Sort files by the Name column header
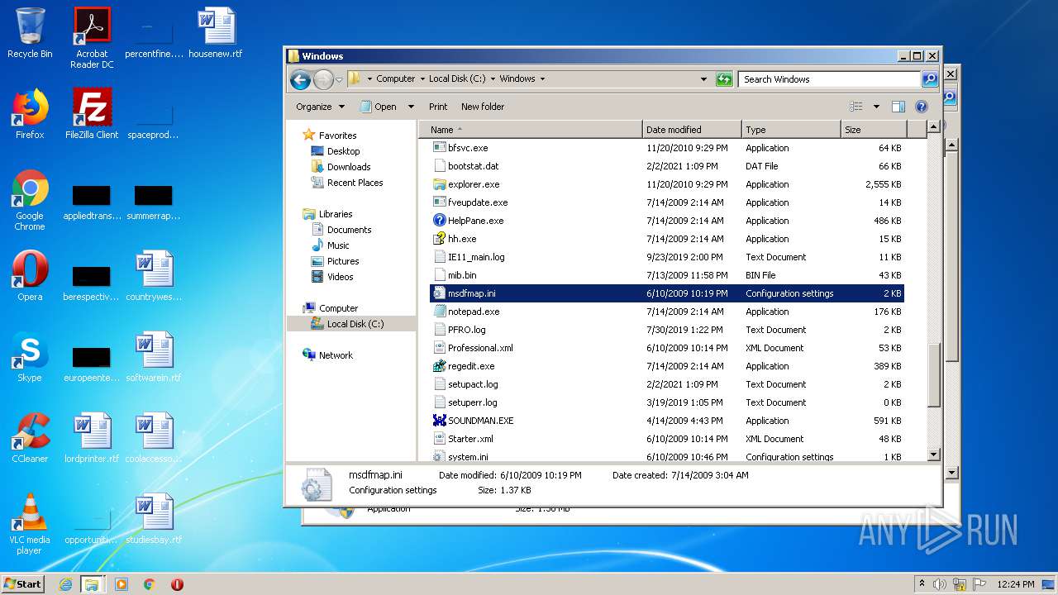This screenshot has height=595, width=1058. (530, 130)
